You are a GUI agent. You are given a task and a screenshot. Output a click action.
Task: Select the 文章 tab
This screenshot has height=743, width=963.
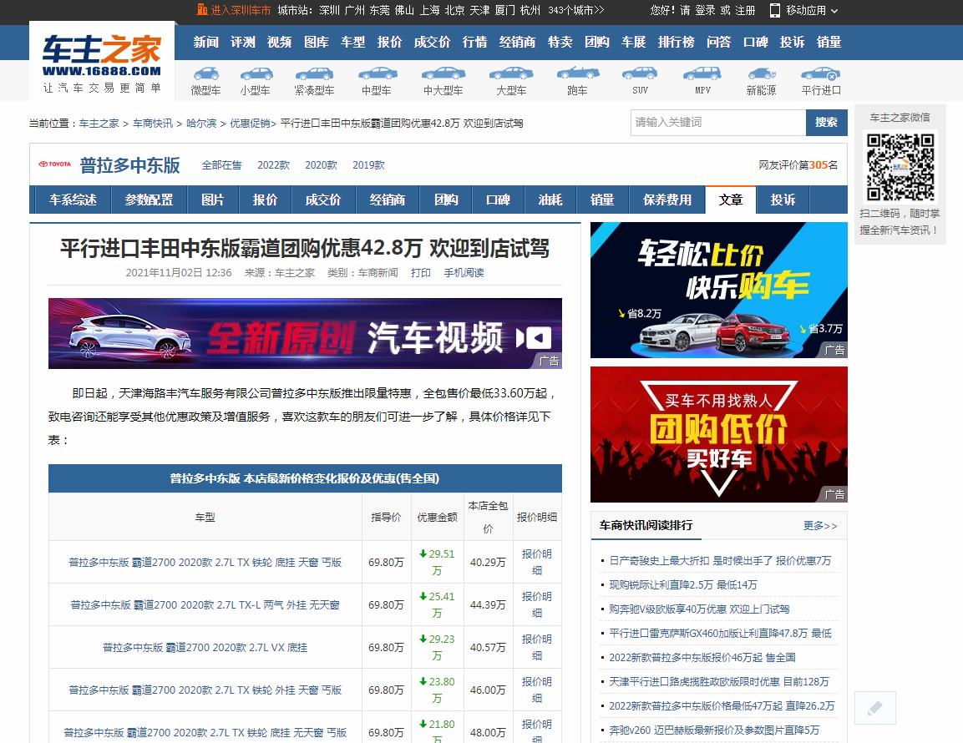(731, 200)
